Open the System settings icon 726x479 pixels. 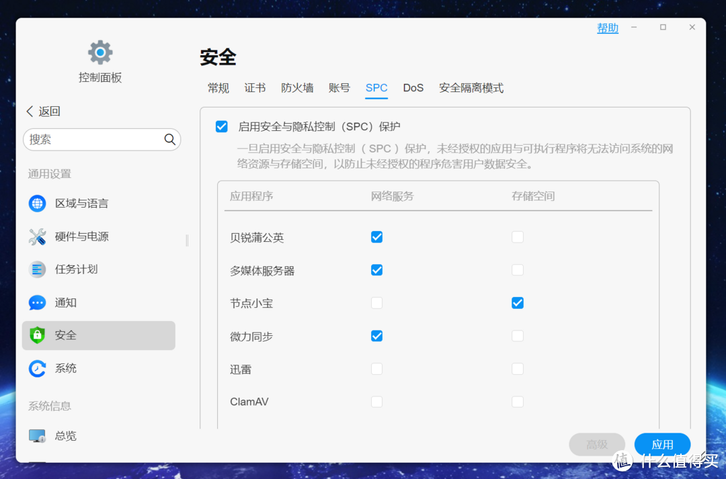pyautogui.click(x=37, y=368)
